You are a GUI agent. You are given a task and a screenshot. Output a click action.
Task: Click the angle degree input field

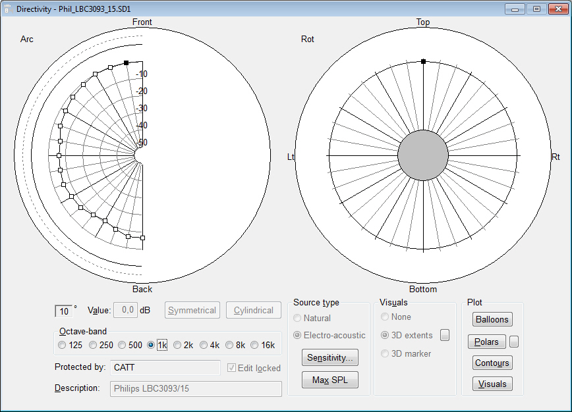pos(64,311)
